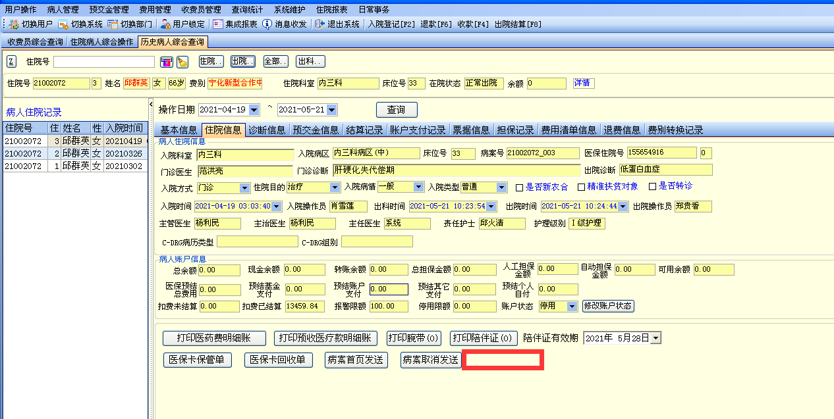Click the 出院.. filter button
Viewport: 834px width, 419px height.
tap(243, 61)
